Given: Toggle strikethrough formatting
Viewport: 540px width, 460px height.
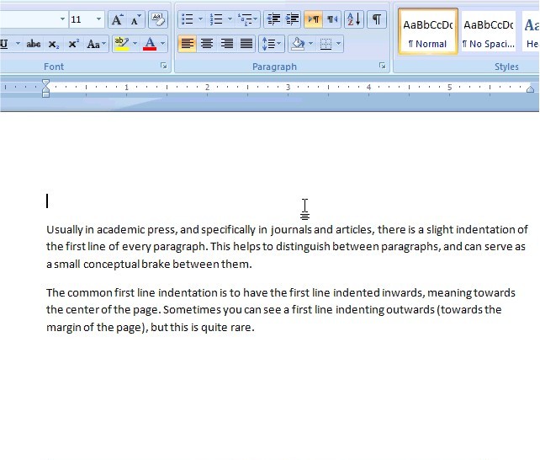Looking at the screenshot, I should coord(34,44).
